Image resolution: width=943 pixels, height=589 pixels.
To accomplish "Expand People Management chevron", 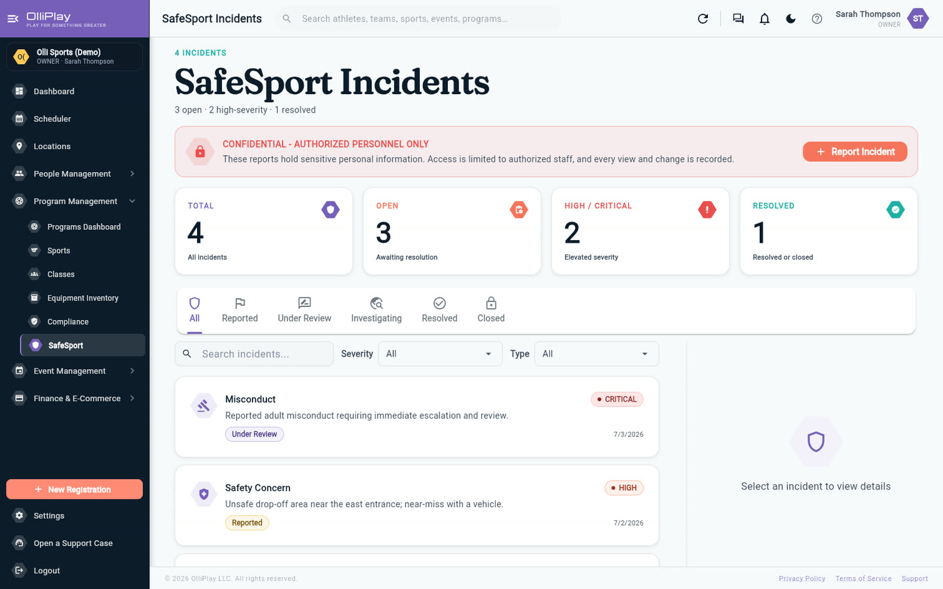I will (132, 173).
